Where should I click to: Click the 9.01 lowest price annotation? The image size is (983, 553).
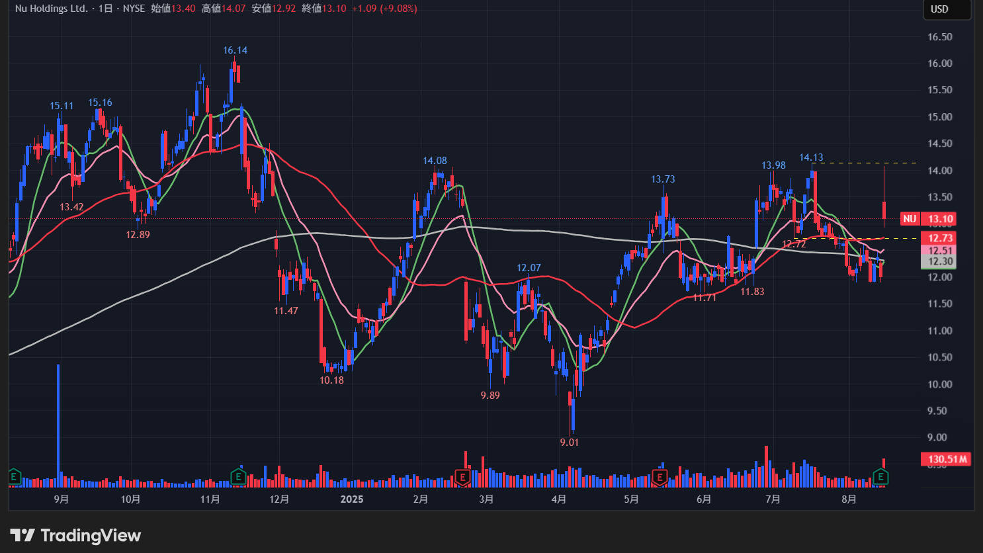point(569,443)
